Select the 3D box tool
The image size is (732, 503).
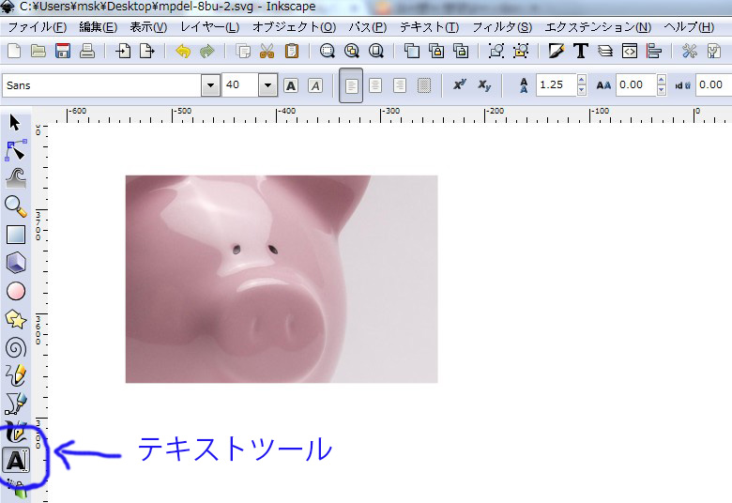point(16,263)
